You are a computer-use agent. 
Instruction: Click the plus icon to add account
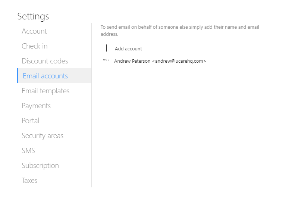click(x=106, y=48)
